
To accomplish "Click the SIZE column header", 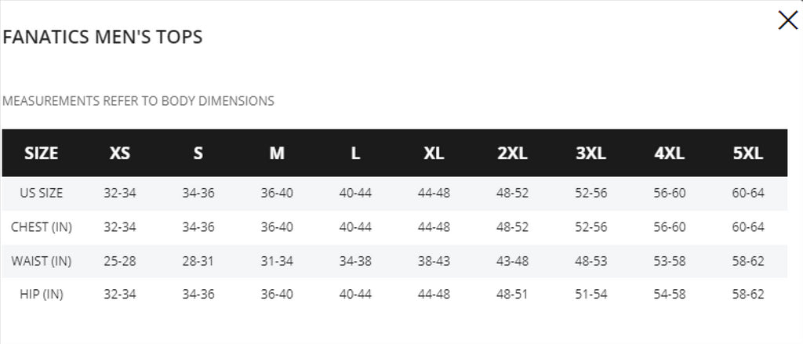I will (x=42, y=153).
